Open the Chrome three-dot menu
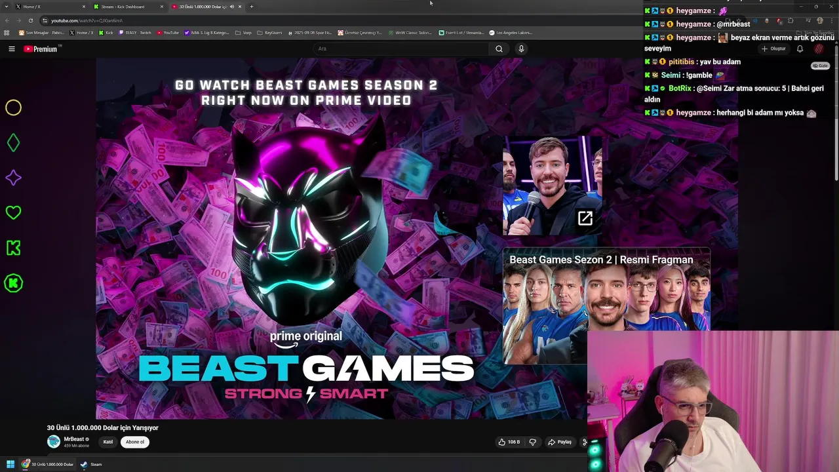Viewport: 839px width, 472px height. pyautogui.click(x=830, y=20)
